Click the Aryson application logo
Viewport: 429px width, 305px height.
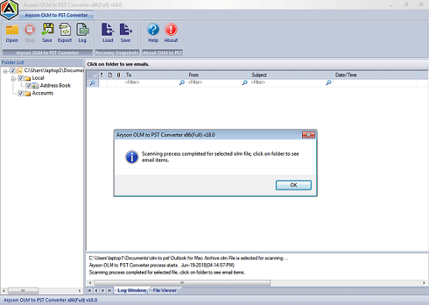[x=9, y=9]
